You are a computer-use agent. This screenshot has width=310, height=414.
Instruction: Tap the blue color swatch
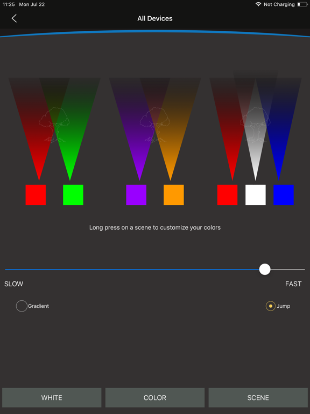tap(284, 195)
